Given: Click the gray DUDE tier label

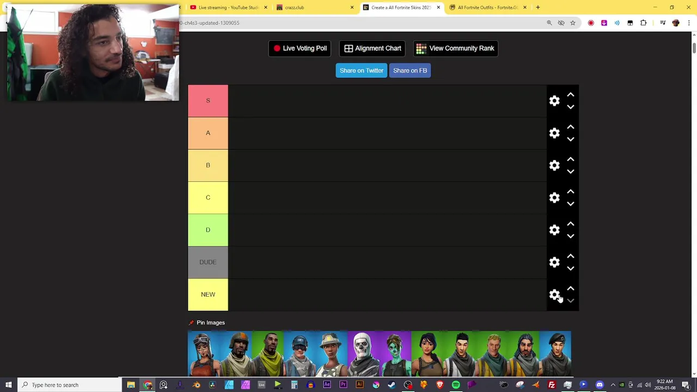Looking at the screenshot, I should coord(208,262).
